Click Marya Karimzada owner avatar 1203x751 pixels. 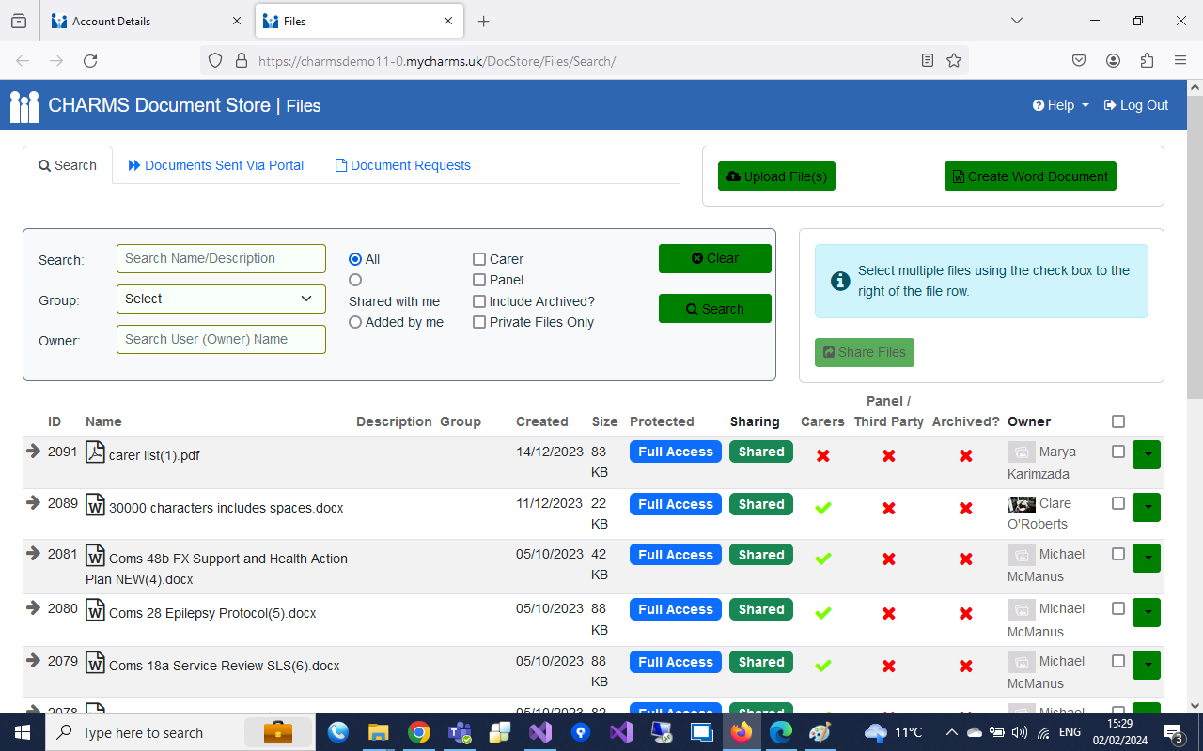click(1022, 452)
